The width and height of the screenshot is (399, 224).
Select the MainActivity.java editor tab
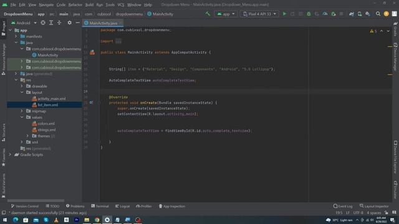point(103,23)
